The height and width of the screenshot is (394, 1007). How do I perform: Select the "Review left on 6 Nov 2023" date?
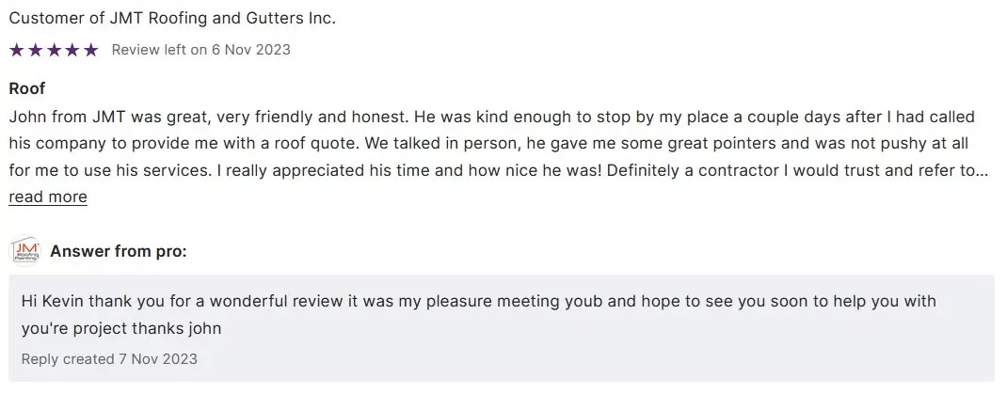click(200, 50)
